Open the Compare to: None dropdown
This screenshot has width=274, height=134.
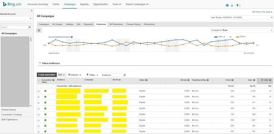tap(242, 30)
